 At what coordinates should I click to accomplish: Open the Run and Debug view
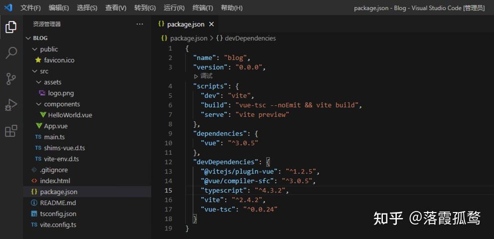(x=11, y=105)
